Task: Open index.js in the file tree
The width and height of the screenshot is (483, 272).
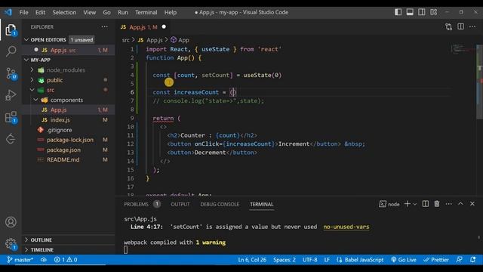Action: [60, 120]
